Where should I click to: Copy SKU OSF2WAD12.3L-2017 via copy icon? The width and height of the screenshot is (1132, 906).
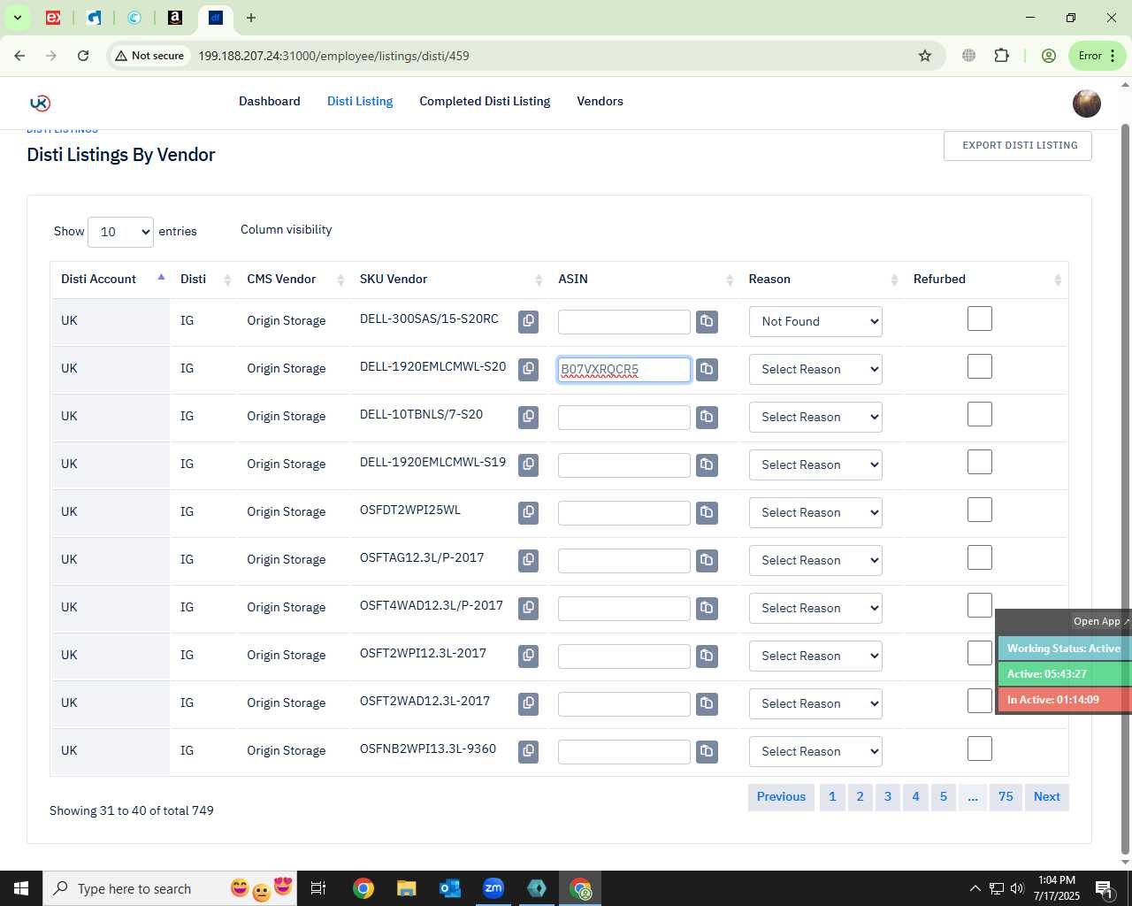click(528, 703)
